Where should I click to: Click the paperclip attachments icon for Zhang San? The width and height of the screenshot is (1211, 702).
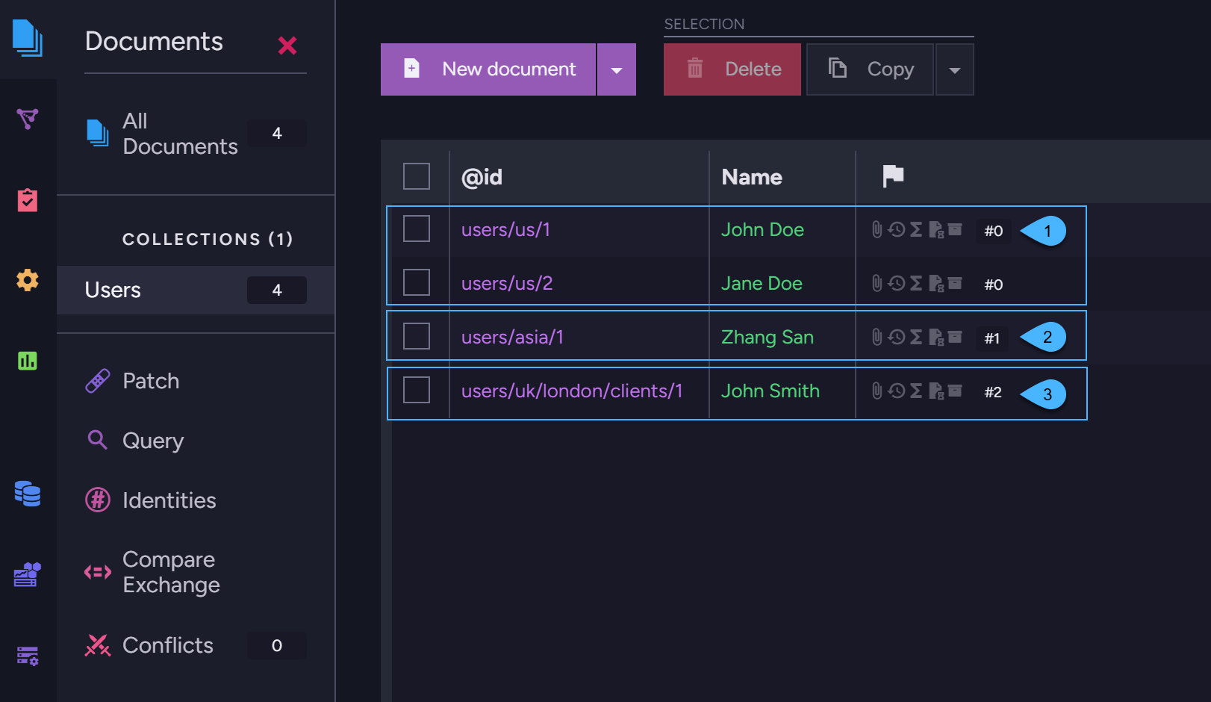[877, 337]
